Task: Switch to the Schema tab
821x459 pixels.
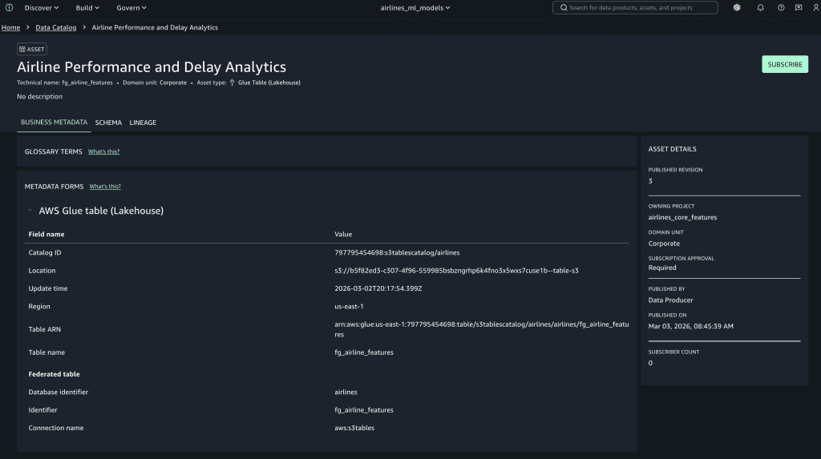Action: tap(108, 123)
